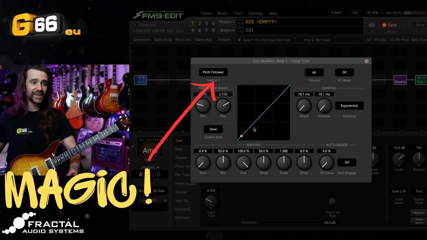The image size is (427, 240).
Task: Open the Tools menu
Action: click(x=238, y=13)
